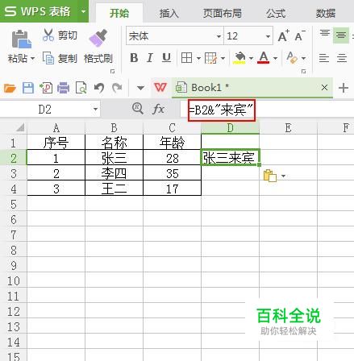Open the font settings dialog launcher

(303, 71)
